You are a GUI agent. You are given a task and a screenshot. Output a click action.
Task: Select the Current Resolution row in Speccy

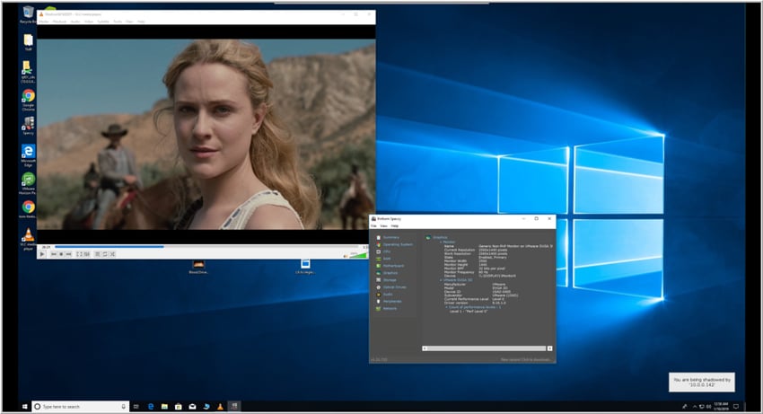[476, 250]
